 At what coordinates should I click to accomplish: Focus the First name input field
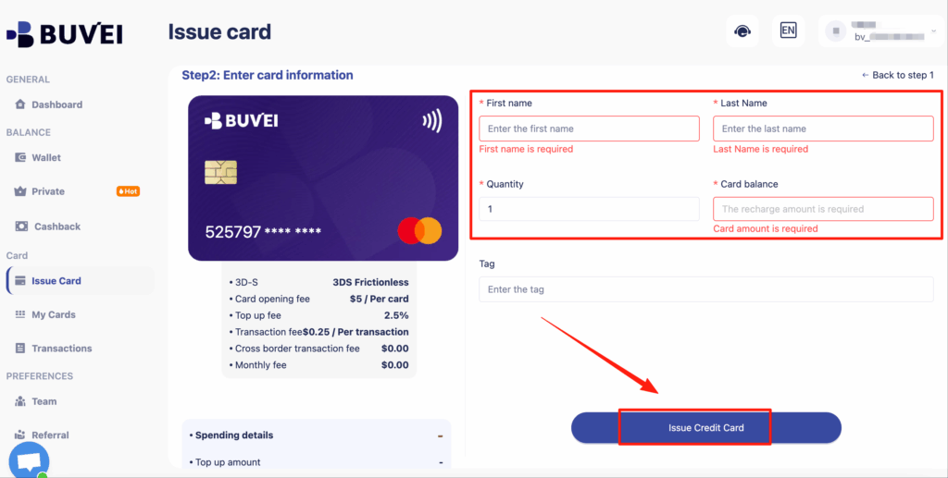589,129
